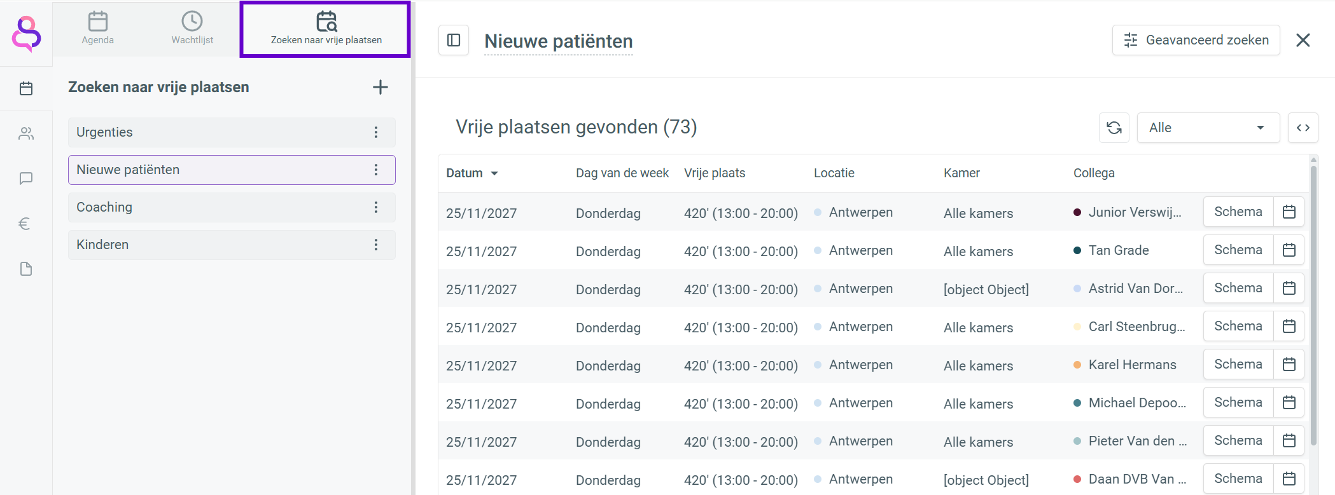Add a new search with plus icon

pos(380,87)
